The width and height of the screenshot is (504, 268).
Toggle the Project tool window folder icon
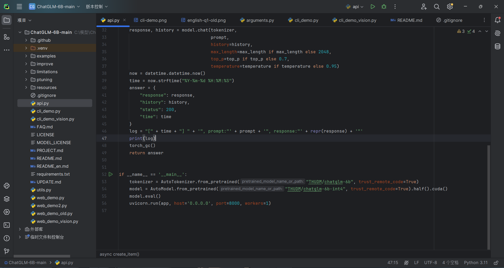[x=7, y=20]
